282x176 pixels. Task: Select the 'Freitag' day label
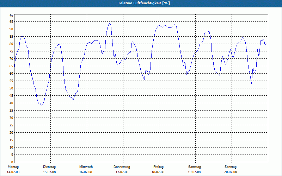(x=158, y=167)
